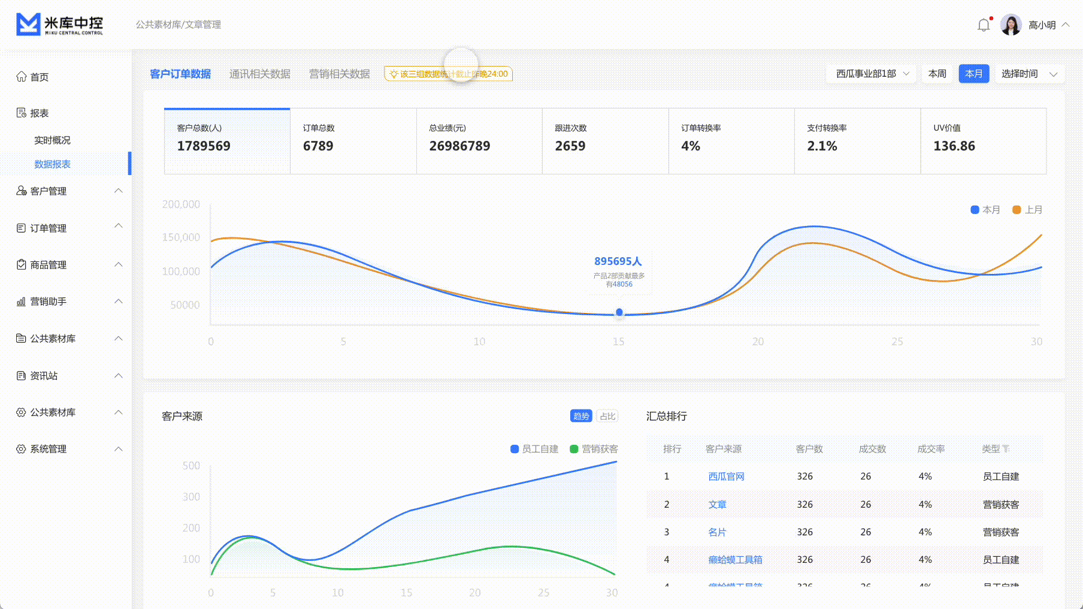The width and height of the screenshot is (1083, 609).
Task: Toggle the 营销获客 legend item
Action: pyautogui.click(x=594, y=449)
